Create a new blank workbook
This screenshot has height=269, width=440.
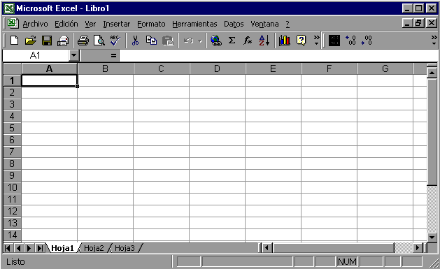[14, 41]
